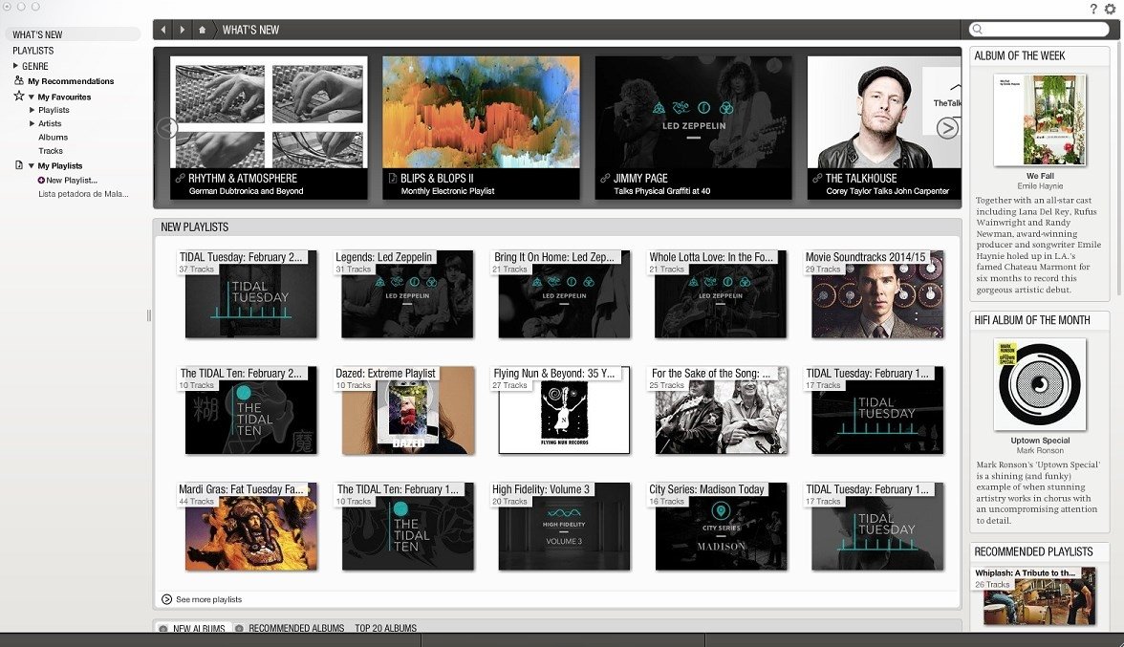
Task: Click document icon on Blips & Blops II
Action: pos(393,178)
